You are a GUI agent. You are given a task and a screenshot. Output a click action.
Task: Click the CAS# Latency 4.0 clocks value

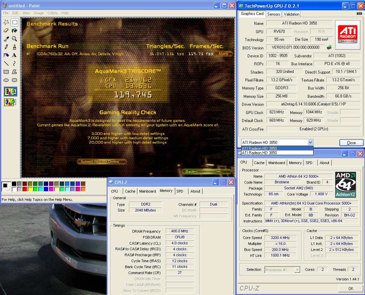tap(179, 243)
